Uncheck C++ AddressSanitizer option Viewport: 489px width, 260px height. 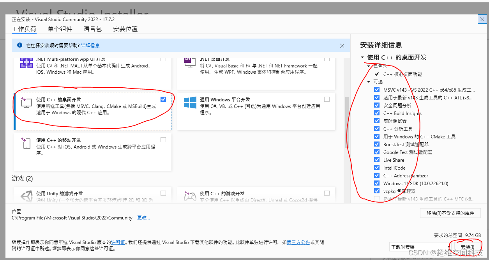pos(377,175)
